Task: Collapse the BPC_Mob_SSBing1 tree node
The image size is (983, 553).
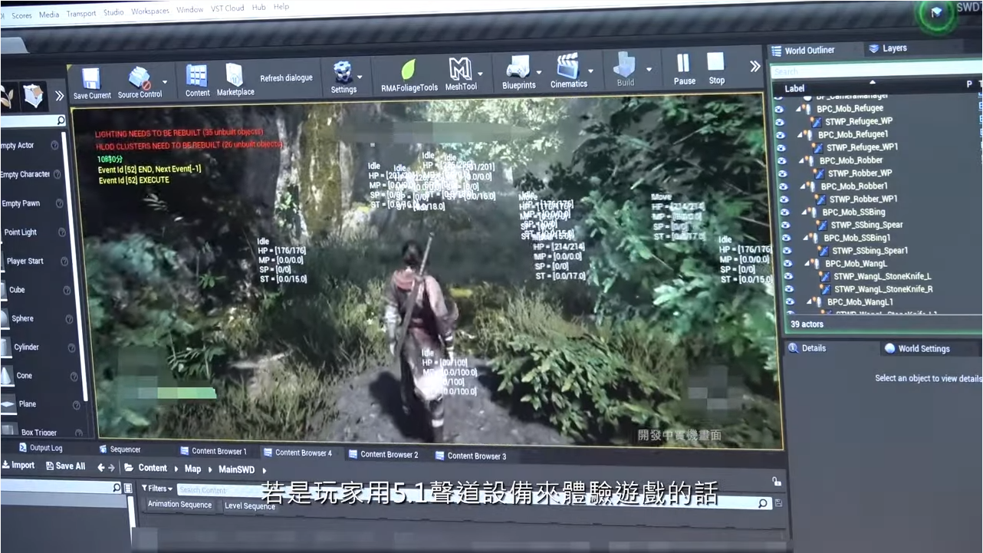Action: point(805,239)
